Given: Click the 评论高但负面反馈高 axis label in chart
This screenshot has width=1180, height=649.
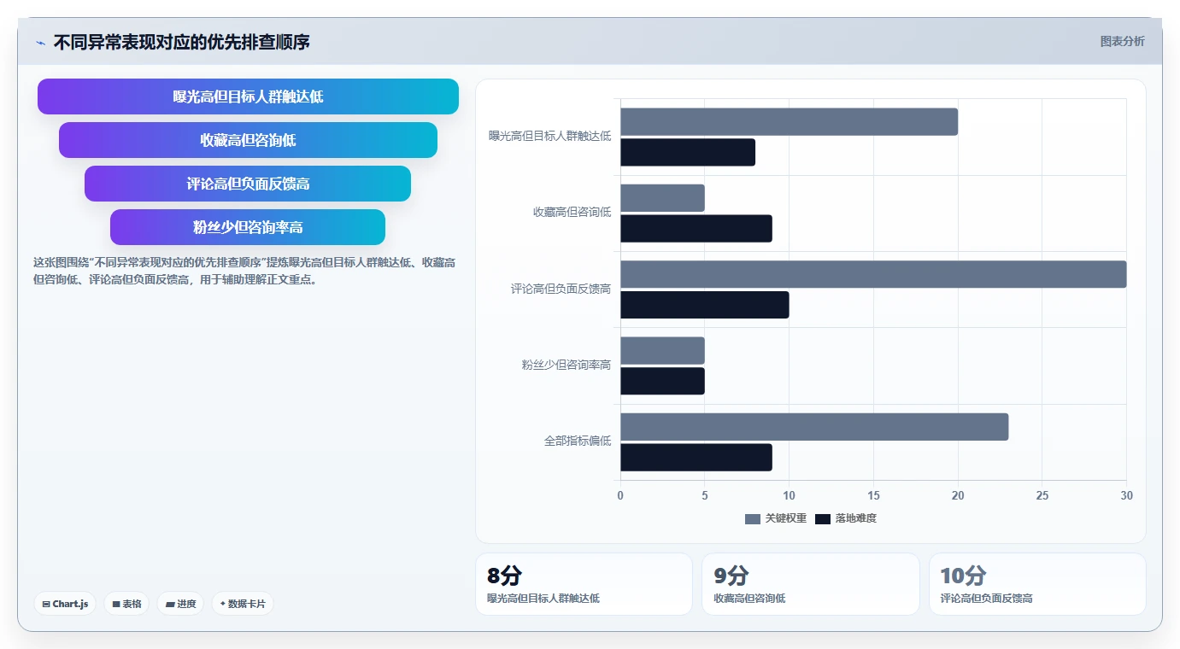Looking at the screenshot, I should tap(561, 289).
